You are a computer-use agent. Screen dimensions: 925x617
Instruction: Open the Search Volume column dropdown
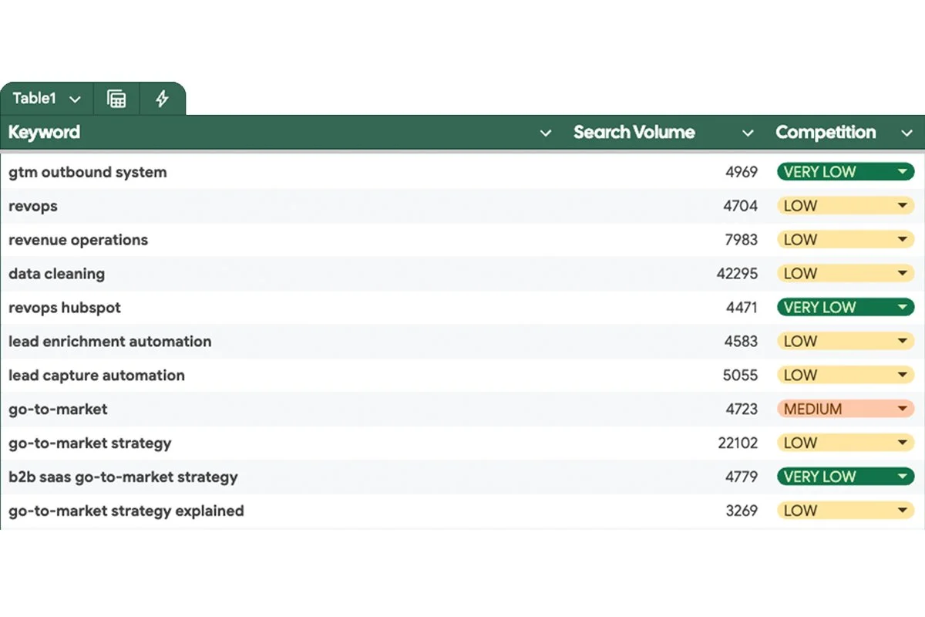coord(748,133)
